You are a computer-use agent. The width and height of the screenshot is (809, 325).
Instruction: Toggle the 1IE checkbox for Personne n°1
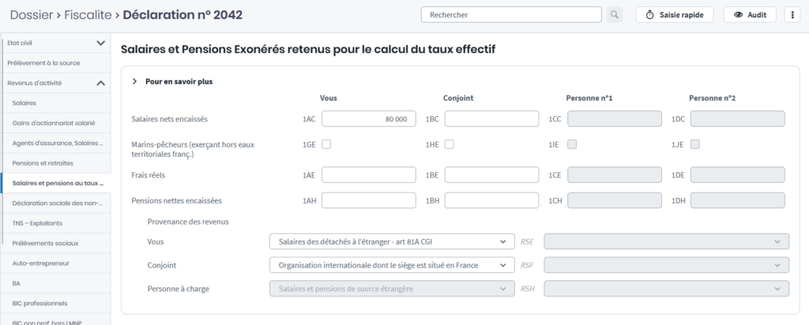click(573, 144)
